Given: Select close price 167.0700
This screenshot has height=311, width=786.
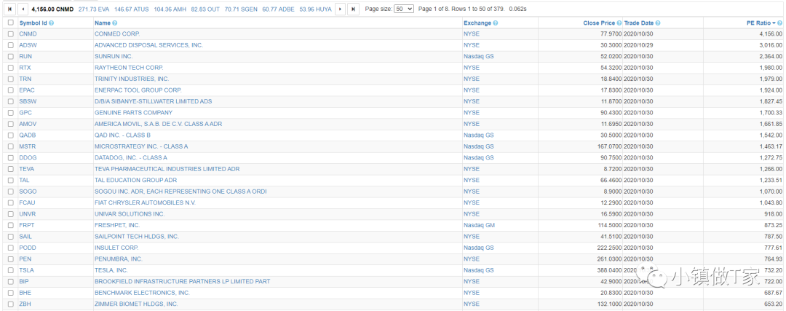Looking at the screenshot, I should click(x=610, y=146).
